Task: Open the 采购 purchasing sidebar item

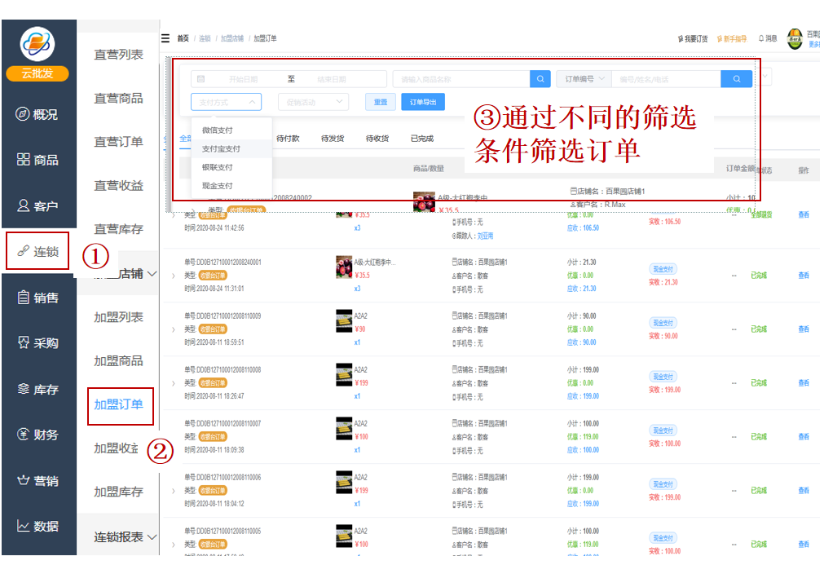Action: (x=37, y=342)
